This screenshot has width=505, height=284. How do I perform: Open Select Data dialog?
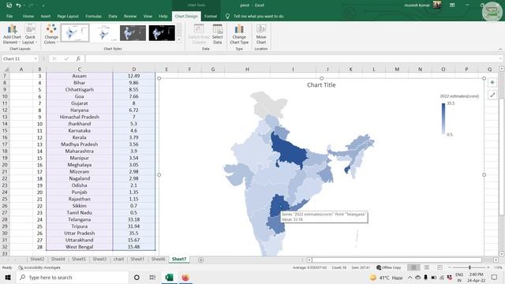tap(218, 35)
